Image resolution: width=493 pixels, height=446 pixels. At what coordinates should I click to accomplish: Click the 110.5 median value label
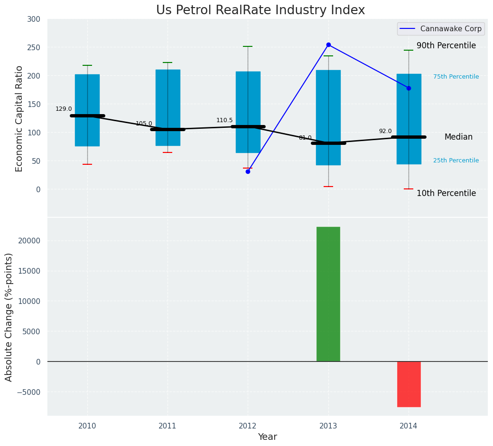(x=224, y=120)
